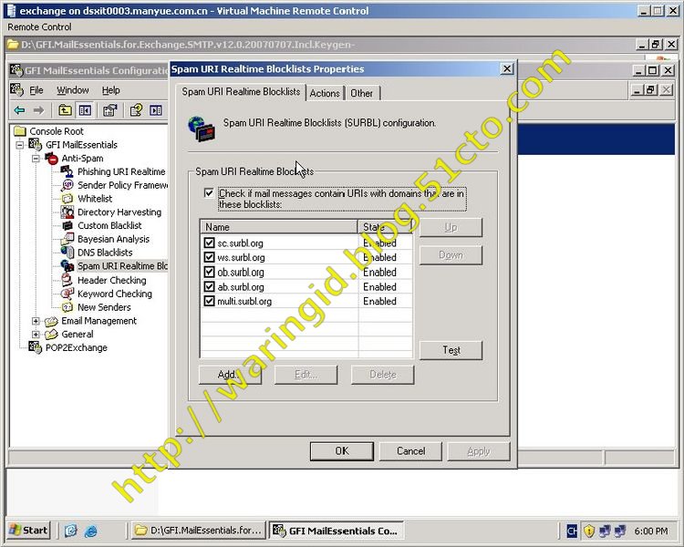
Task: Click the Bayesian Analysis tree icon
Action: (67, 239)
